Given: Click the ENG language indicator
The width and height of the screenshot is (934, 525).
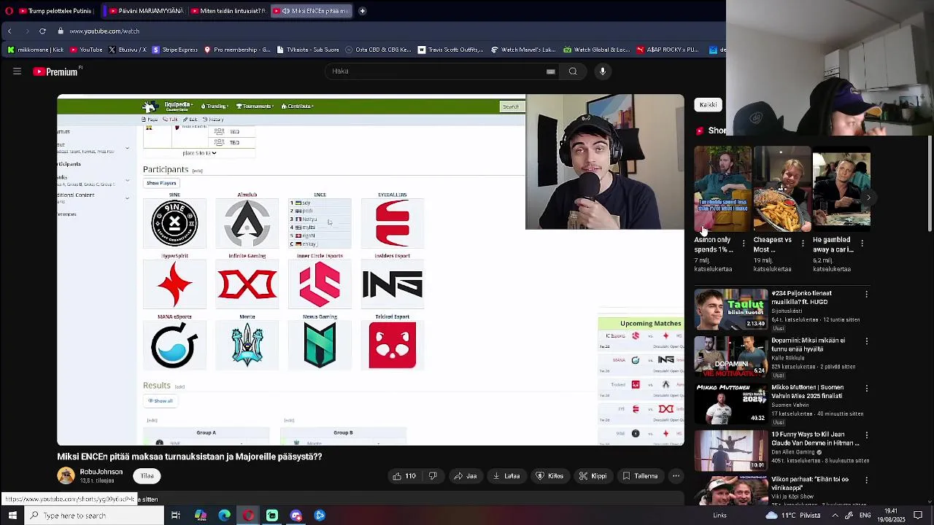Looking at the screenshot, I should [x=865, y=516].
